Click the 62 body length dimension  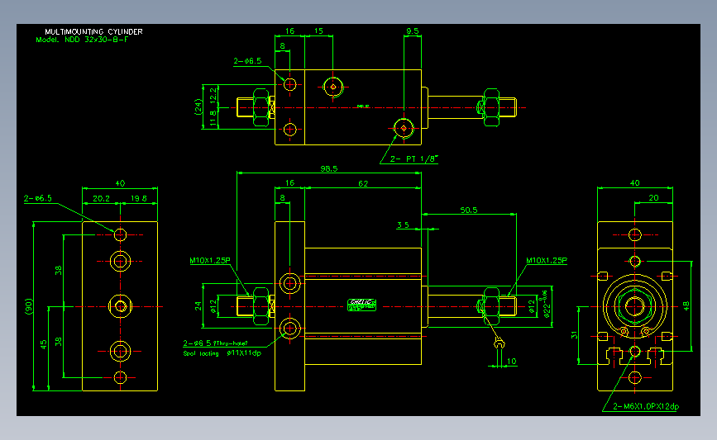[363, 183]
